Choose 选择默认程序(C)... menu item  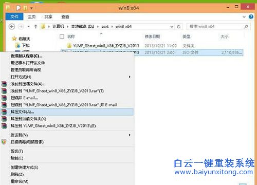67,56
